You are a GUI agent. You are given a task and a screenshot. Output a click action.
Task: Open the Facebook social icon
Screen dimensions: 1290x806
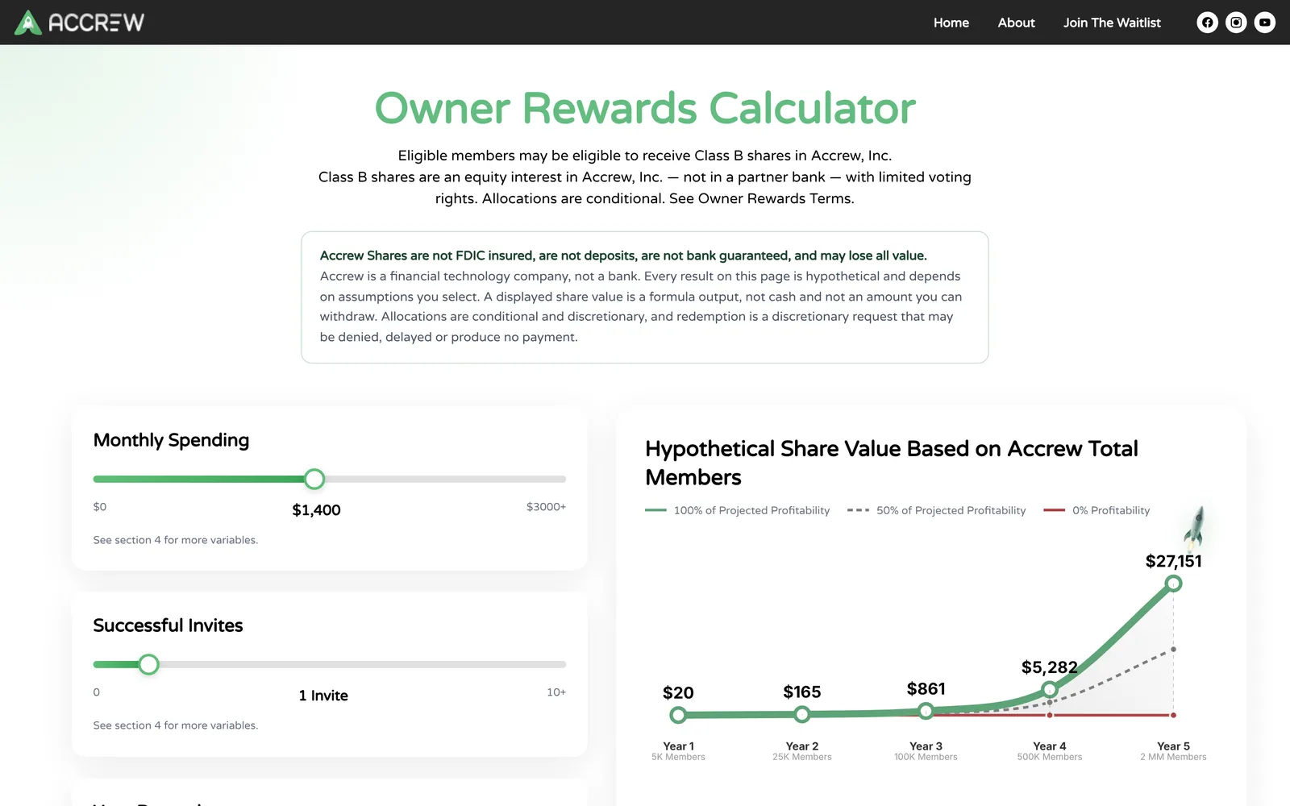[1207, 23]
